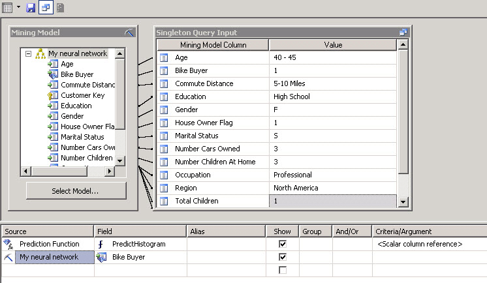The image size is (487, 283).
Task: Click the grid view icon in toolbar
Action: point(7,8)
